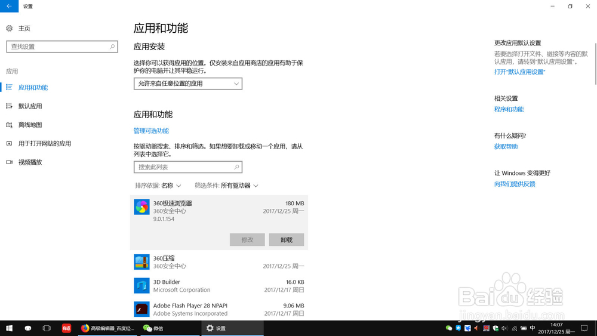Select the Adobe Flash Player 28 NPAPI icon
Screen dimensions: 597x336
pos(141,309)
